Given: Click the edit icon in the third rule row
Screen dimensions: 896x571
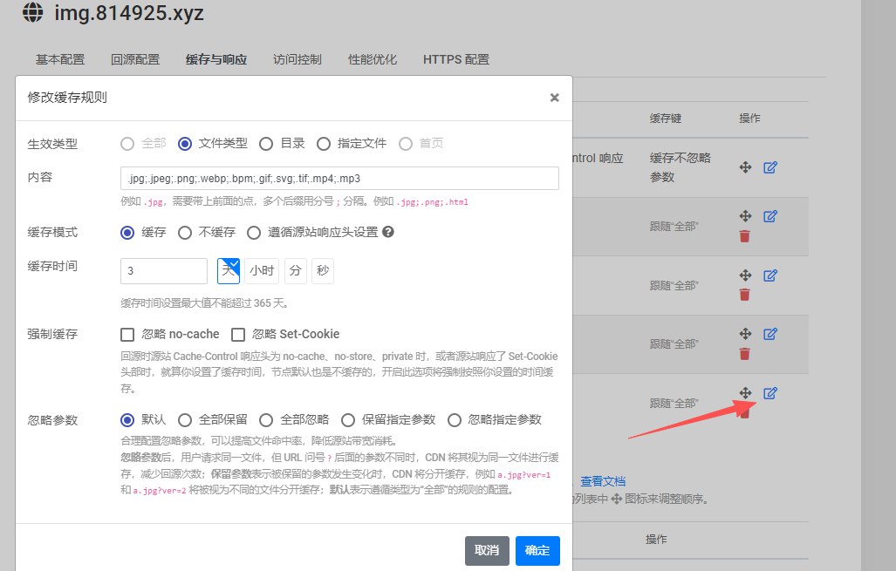Looking at the screenshot, I should click(769, 275).
